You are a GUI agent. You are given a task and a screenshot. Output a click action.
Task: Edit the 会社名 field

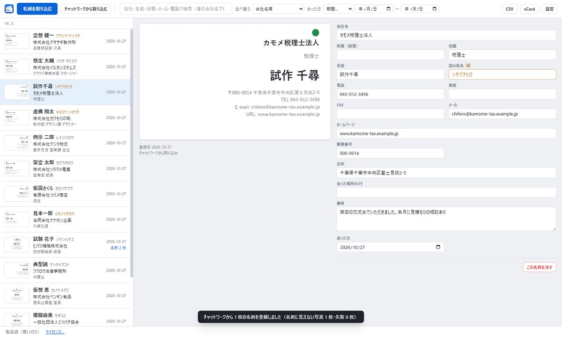tap(446, 35)
